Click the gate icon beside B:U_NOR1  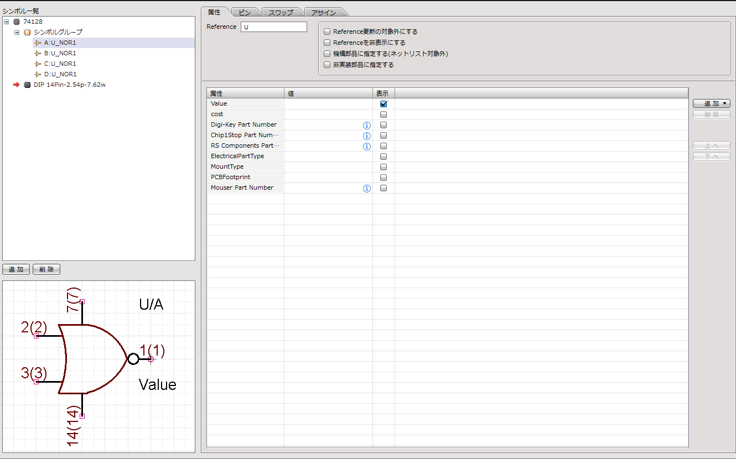click(x=38, y=53)
